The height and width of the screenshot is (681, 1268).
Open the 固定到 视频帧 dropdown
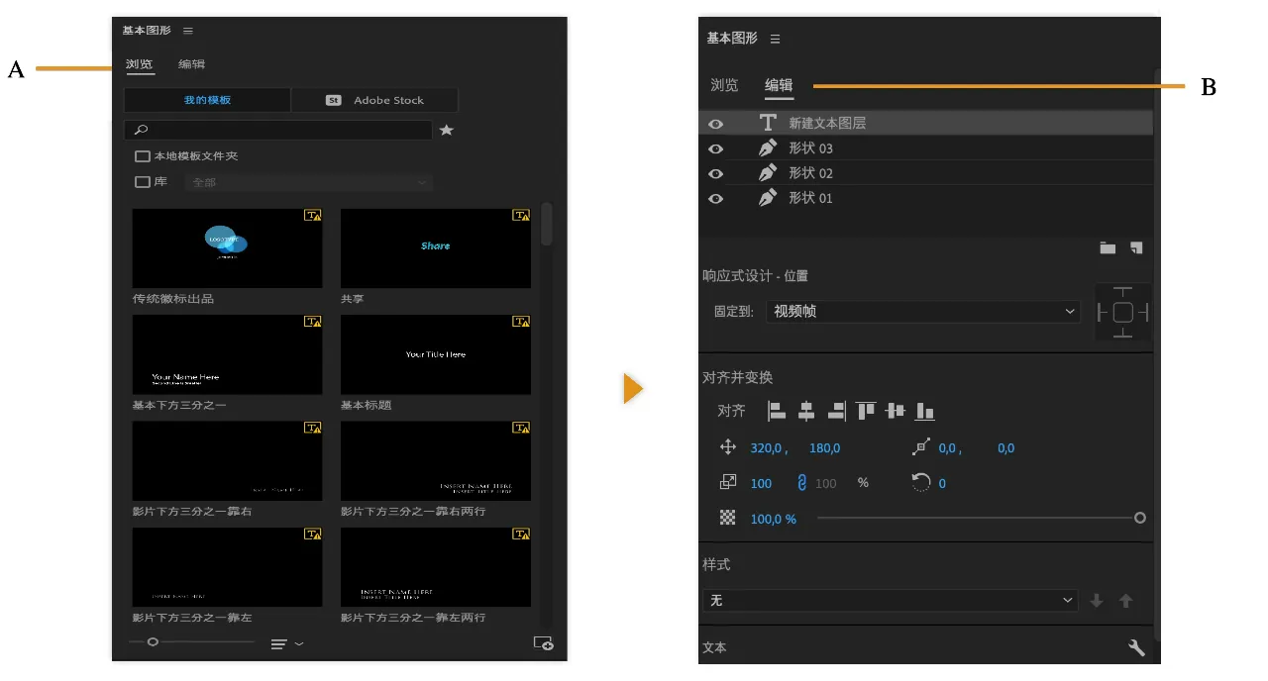point(922,311)
